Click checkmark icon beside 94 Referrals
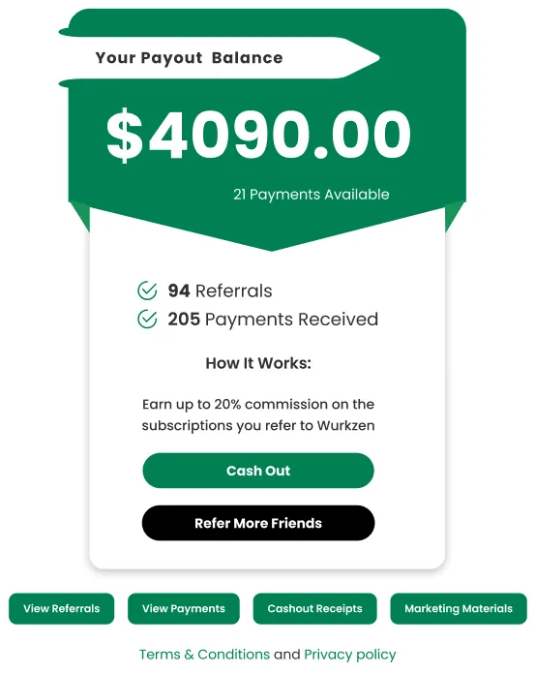Viewport: 535px width, 673px height. (x=147, y=291)
